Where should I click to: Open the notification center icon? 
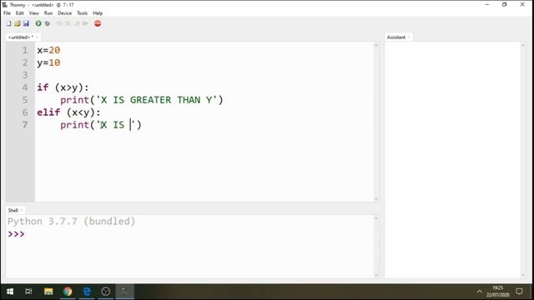[519, 292]
